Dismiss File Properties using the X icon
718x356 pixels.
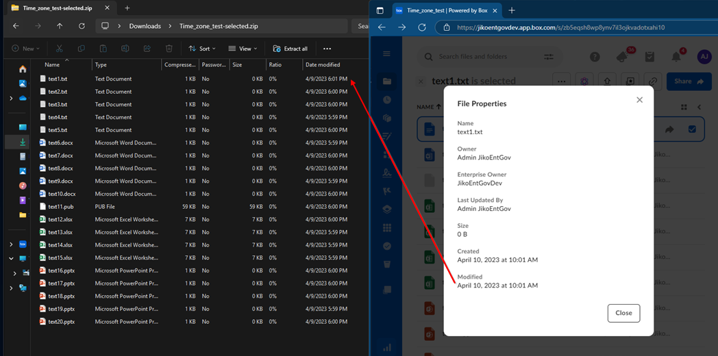point(640,100)
